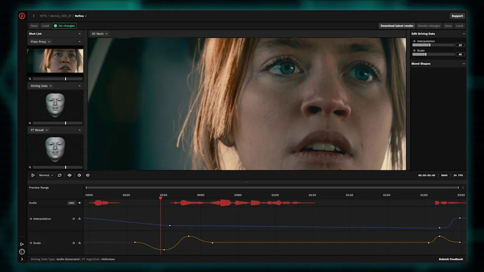Viewport: 484px width, 272px height.
Task: Click the loop playback icon
Action: coord(60,175)
